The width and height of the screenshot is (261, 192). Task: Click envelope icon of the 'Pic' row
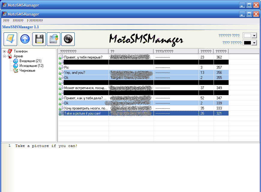point(61,67)
